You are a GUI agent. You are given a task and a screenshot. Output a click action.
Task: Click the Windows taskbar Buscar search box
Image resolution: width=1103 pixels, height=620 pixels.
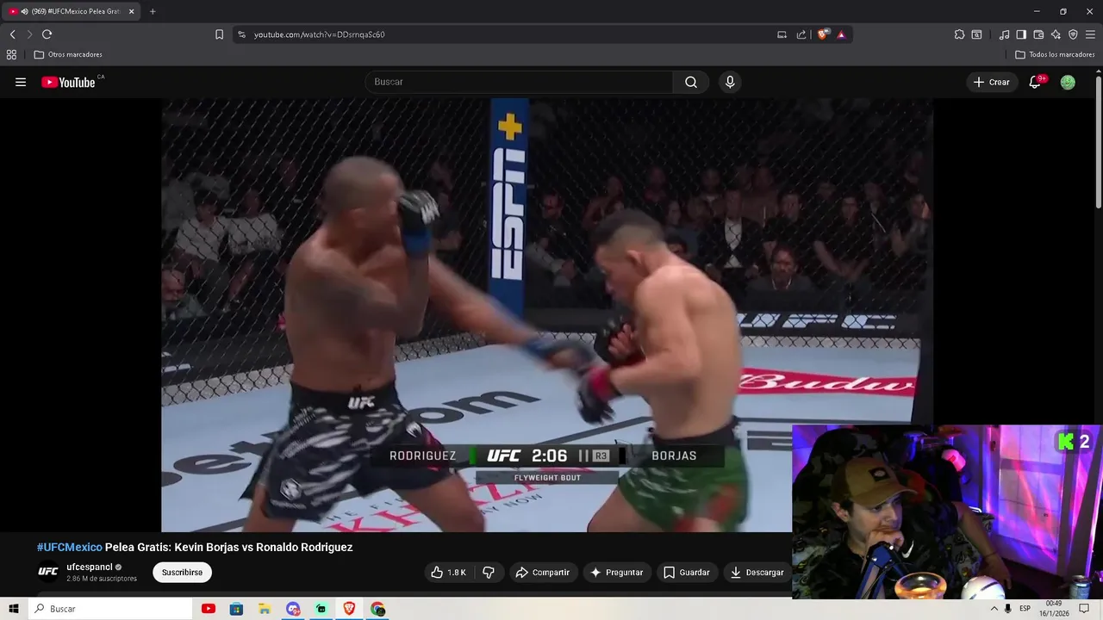(x=110, y=609)
